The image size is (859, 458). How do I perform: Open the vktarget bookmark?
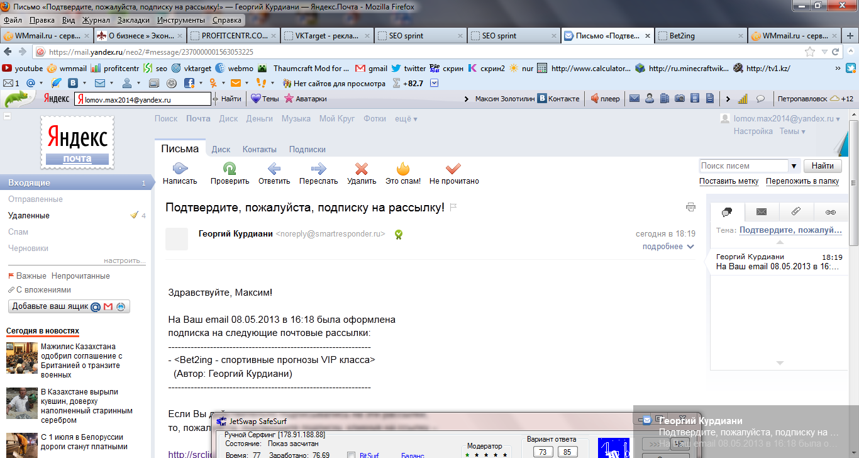click(x=191, y=69)
